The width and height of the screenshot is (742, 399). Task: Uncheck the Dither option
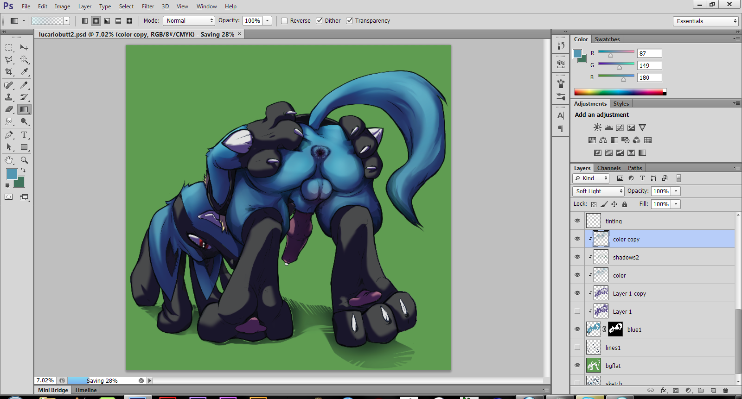pyautogui.click(x=319, y=21)
